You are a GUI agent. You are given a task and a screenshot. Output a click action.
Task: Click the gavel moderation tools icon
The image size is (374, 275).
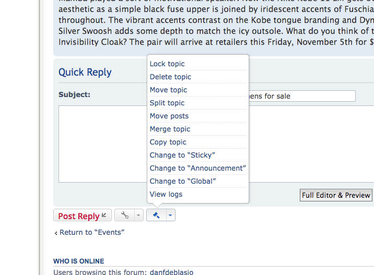pyautogui.click(x=156, y=215)
